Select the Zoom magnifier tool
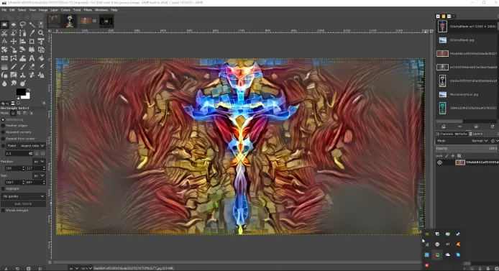Image resolution: width=499 pixels, height=271 pixels. pyautogui.click(x=41, y=33)
